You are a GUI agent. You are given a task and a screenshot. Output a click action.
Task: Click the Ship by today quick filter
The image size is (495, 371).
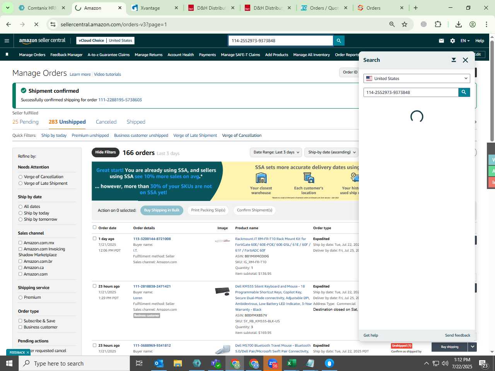(54, 135)
